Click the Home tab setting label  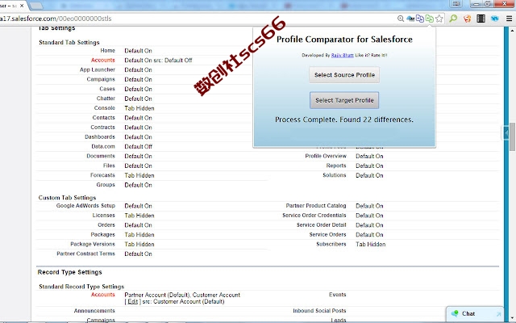pos(107,50)
